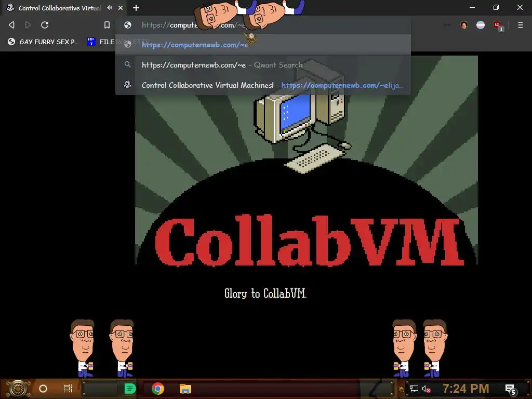The width and height of the screenshot is (532, 399).
Task: Open the browser hamburger menu
Action: pos(520,25)
